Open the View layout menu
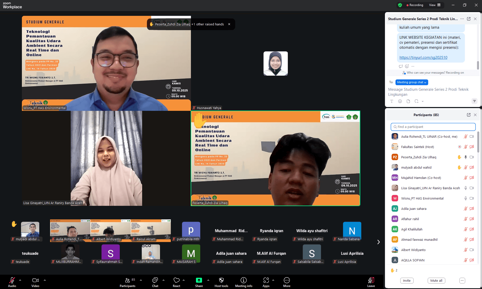The width and height of the screenshot is (482, 289). 435,5
